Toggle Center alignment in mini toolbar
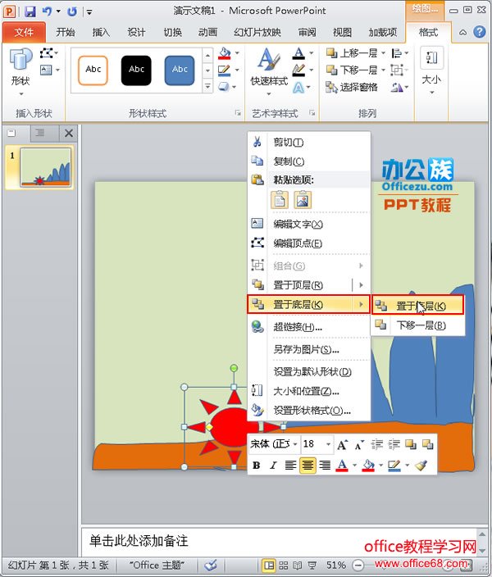 [307, 466]
